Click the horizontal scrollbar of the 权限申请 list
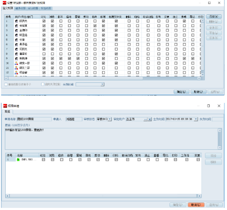The image size is (227, 210). (x=104, y=196)
